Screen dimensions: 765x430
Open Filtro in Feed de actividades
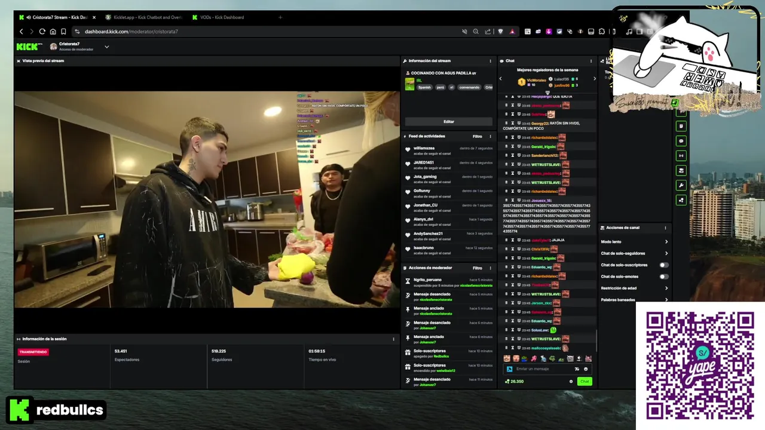(478, 136)
